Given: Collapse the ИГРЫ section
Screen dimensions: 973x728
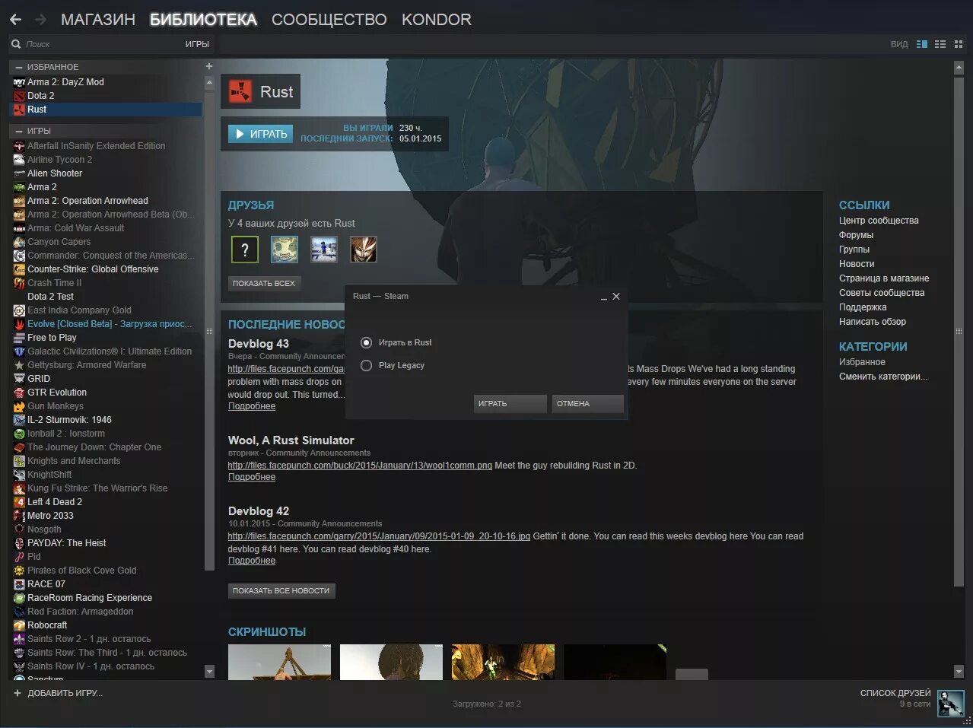Looking at the screenshot, I should pyautogui.click(x=19, y=131).
